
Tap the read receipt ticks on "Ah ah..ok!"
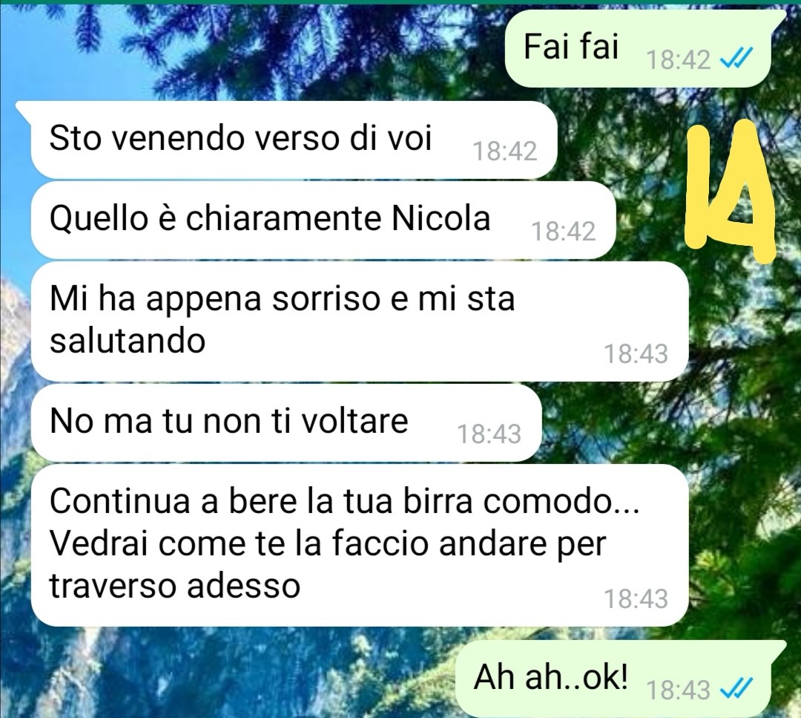736,689
